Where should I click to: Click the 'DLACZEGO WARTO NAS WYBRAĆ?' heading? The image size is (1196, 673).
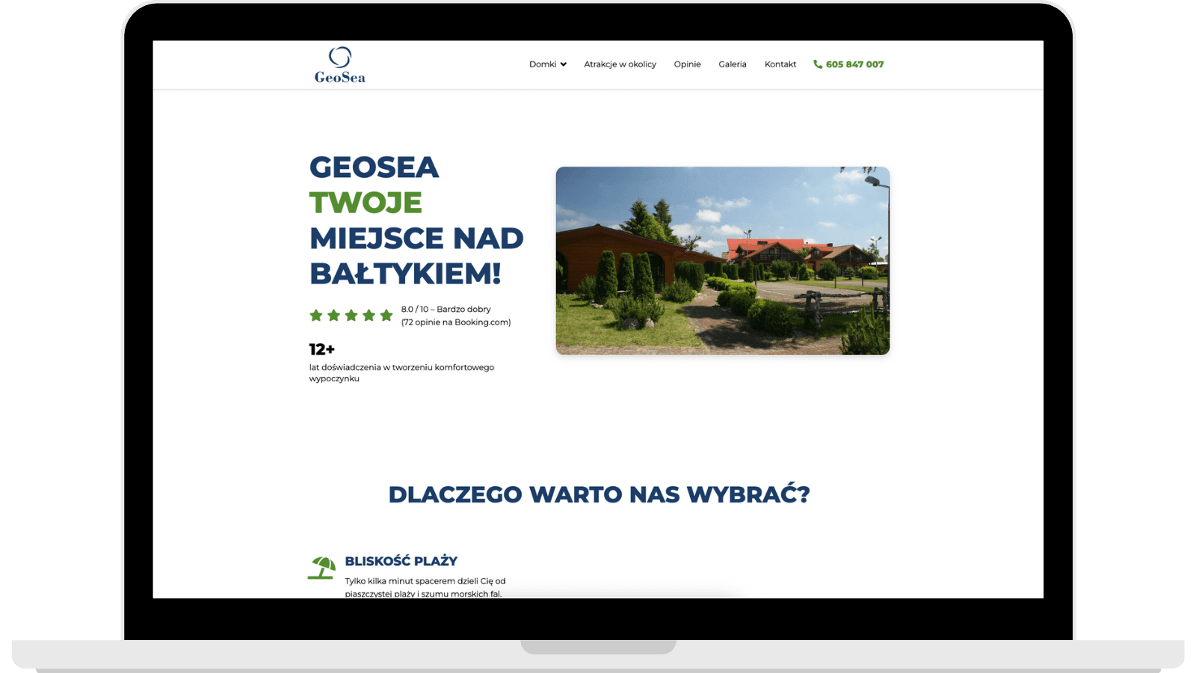(x=599, y=494)
